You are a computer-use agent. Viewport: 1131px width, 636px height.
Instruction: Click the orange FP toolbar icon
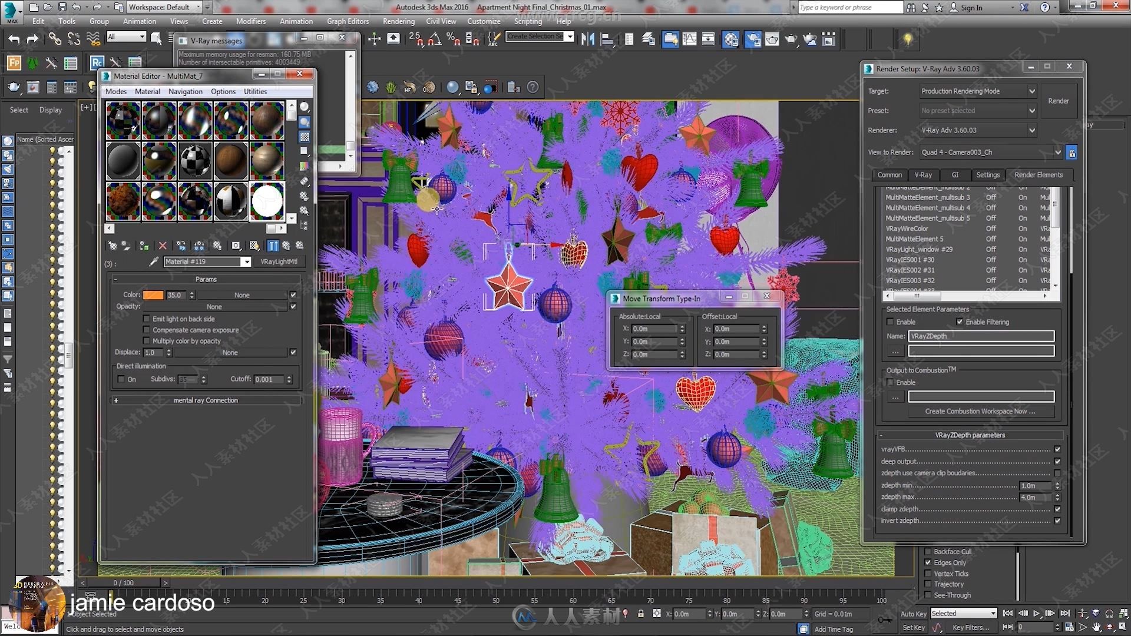pyautogui.click(x=14, y=62)
